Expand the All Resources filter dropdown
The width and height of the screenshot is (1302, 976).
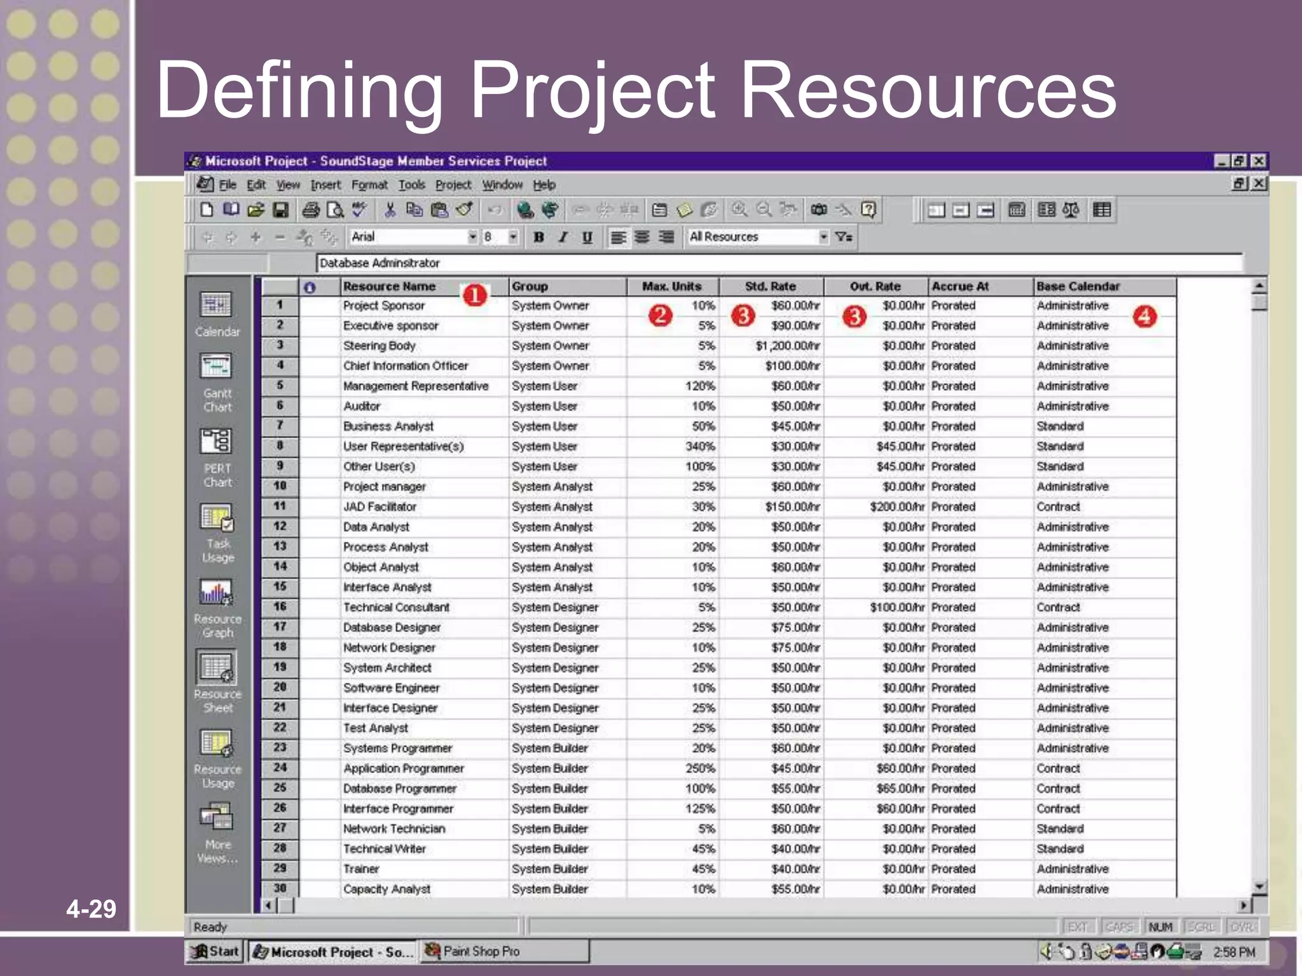click(823, 237)
